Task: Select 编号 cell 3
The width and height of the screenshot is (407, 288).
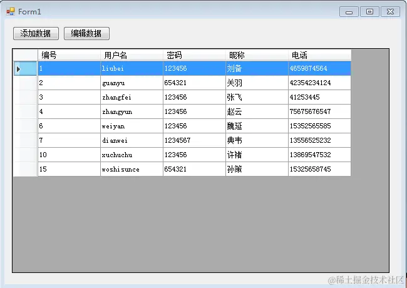Action: [x=69, y=97]
